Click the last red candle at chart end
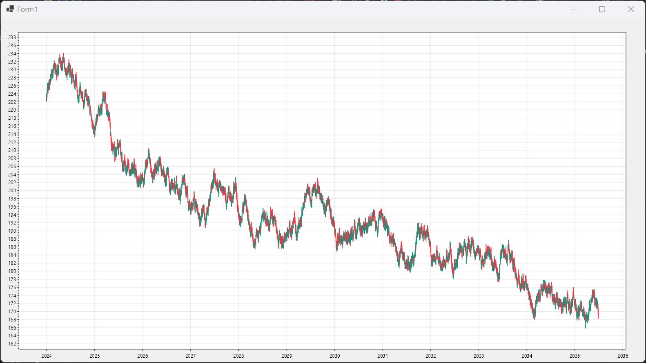Image resolution: width=646 pixels, height=363 pixels. point(598,314)
